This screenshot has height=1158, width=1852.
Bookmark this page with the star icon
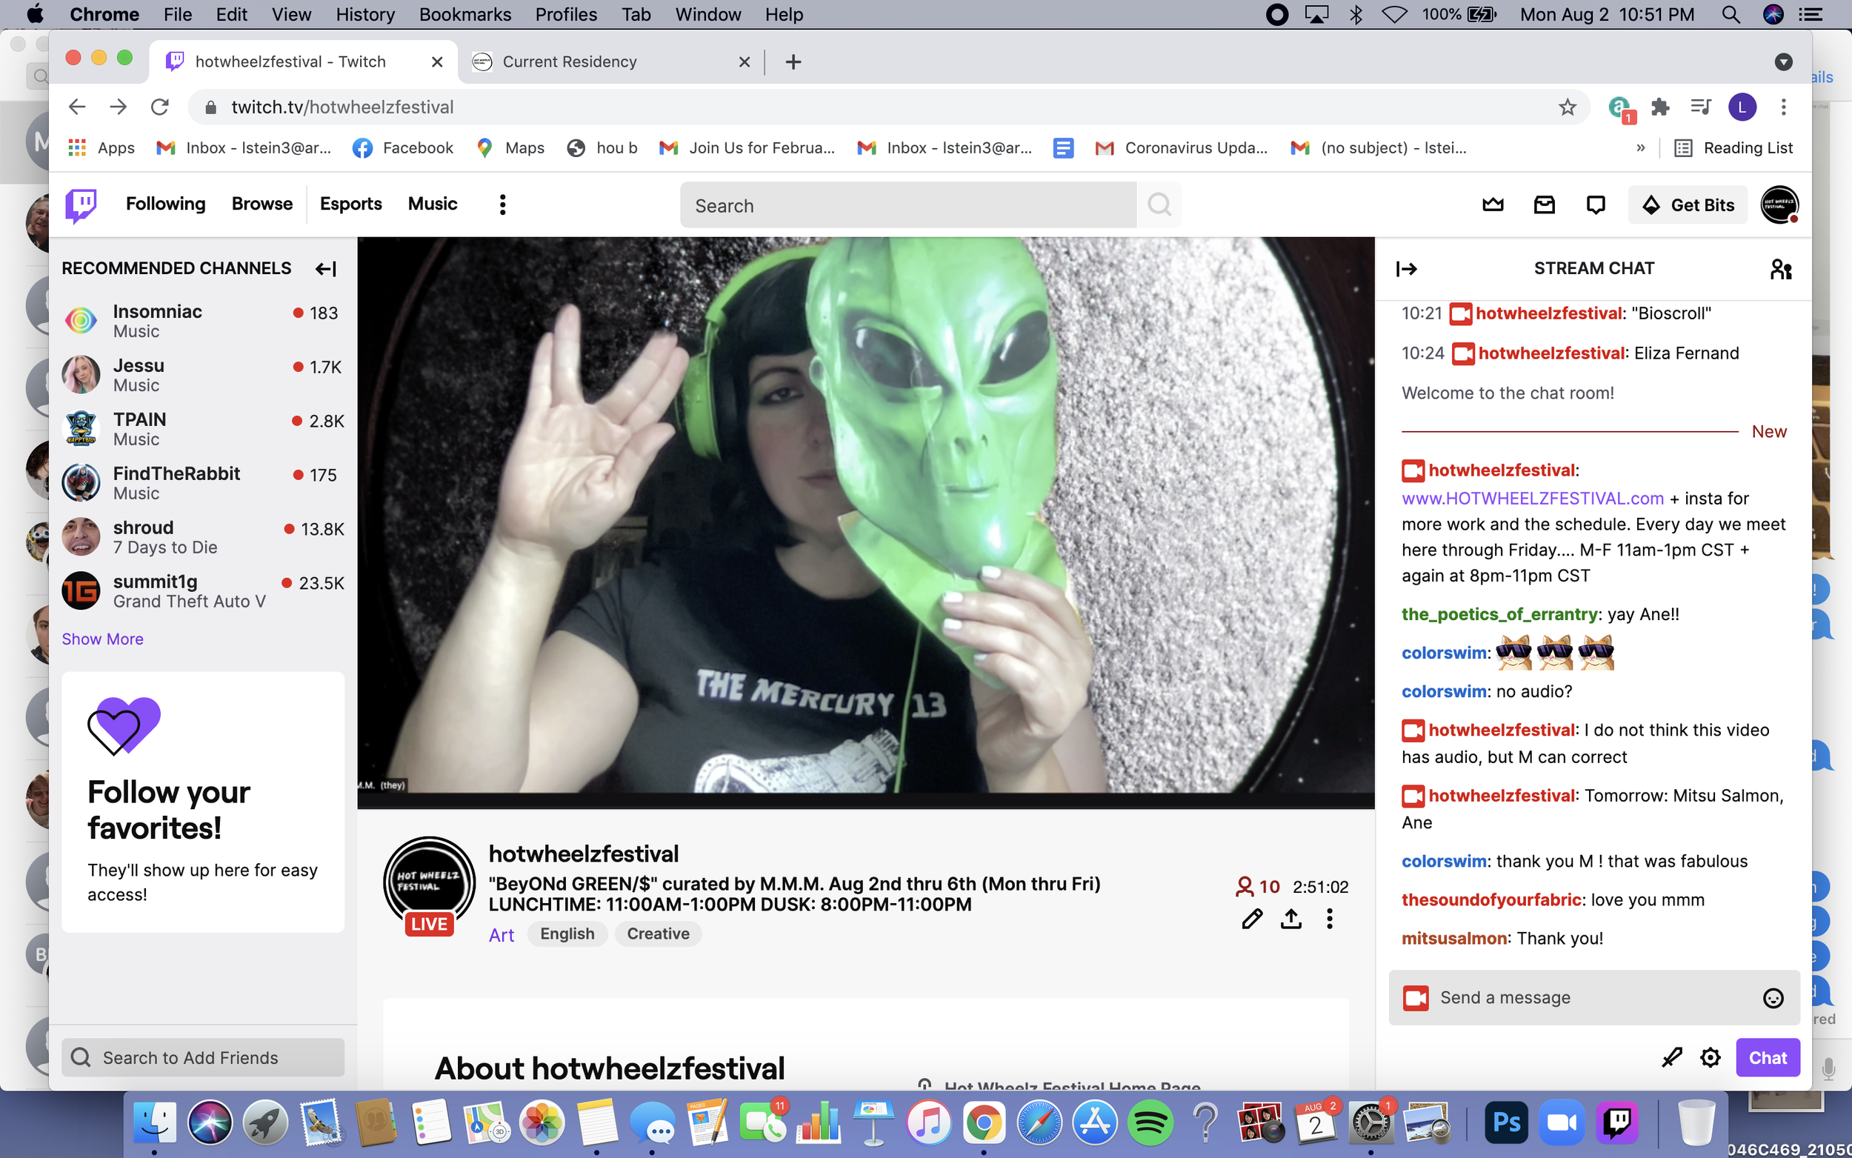[1568, 107]
